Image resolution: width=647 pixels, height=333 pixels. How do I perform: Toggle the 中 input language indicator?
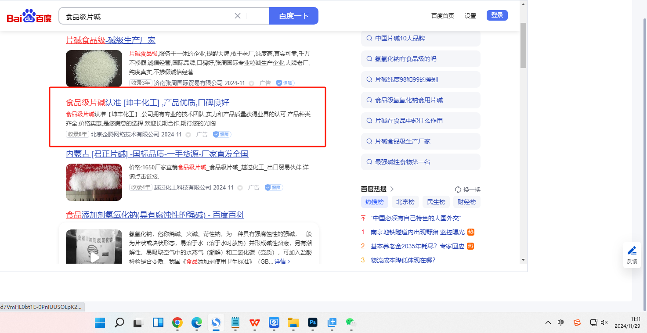(561, 322)
